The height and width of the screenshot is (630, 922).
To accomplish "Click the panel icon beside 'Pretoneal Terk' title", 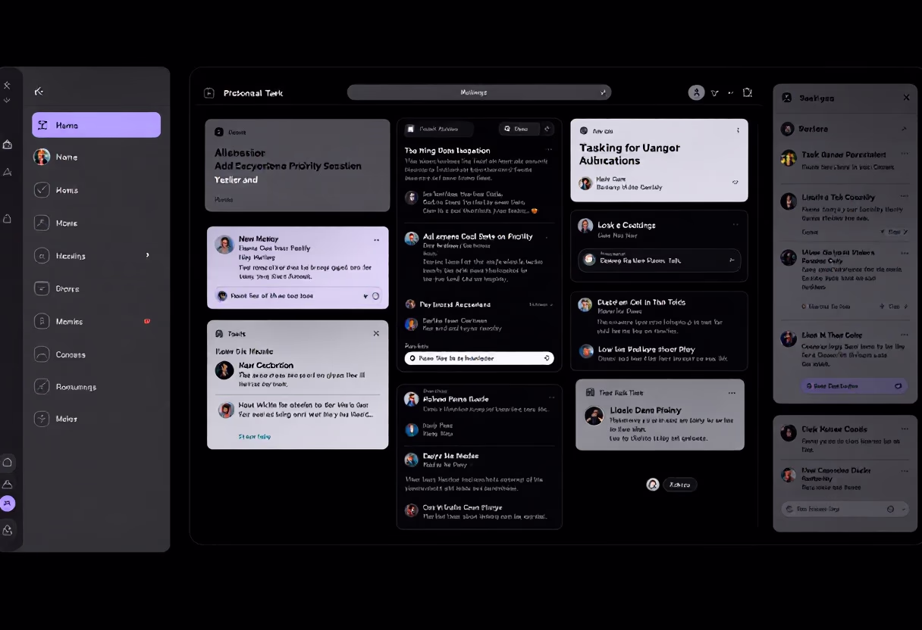I will pos(209,93).
